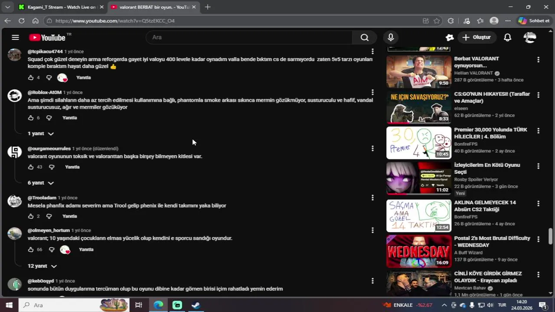The height and width of the screenshot is (312, 555).
Task: Expand 12 yanıt replies under @olmeyen_hortum
Action: pos(42,266)
